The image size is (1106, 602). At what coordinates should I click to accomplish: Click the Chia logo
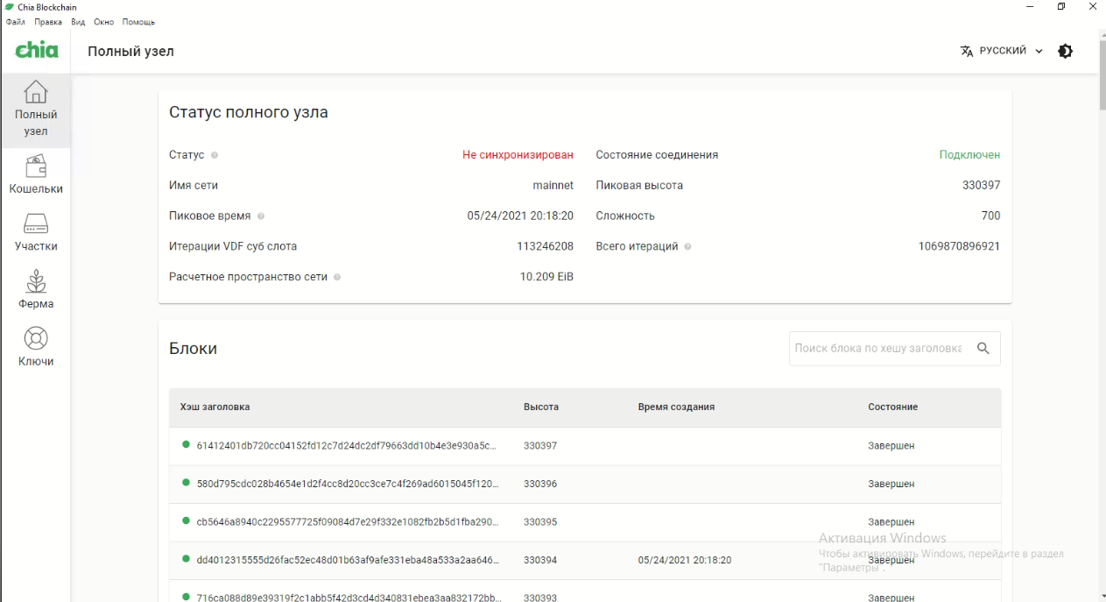click(37, 51)
